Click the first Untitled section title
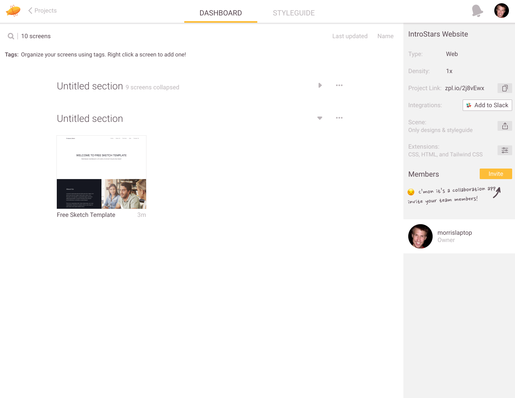 pyautogui.click(x=90, y=86)
